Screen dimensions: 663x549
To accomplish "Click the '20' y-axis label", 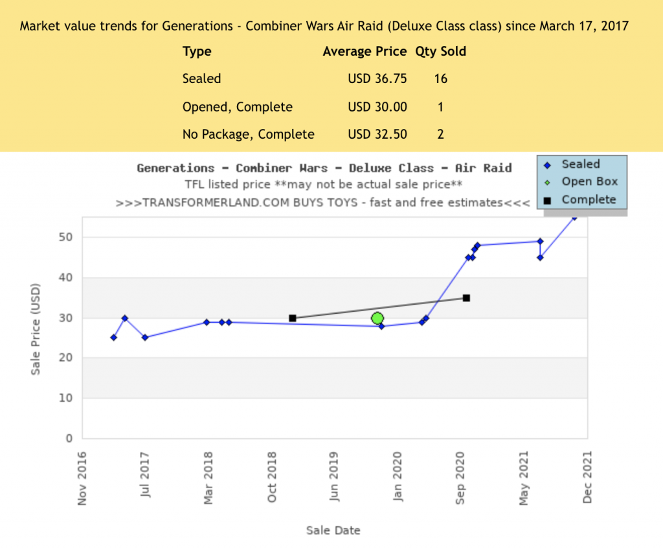I will click(65, 358).
